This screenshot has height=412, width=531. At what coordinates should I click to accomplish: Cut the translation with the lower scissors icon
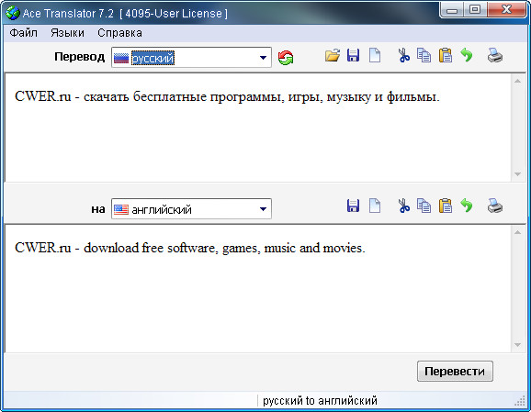coord(403,206)
